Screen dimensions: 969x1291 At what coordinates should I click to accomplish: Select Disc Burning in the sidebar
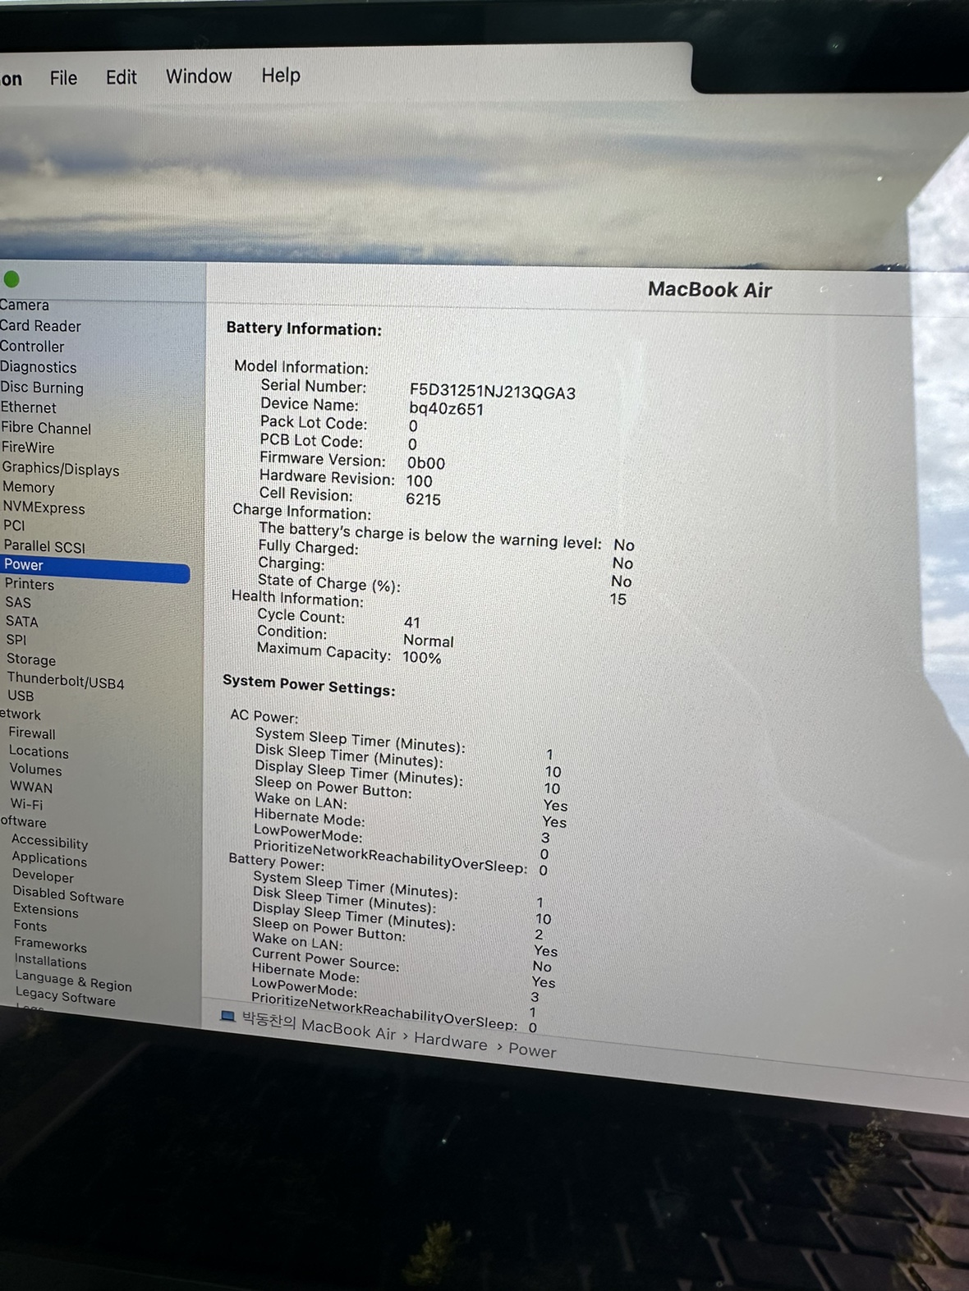[x=42, y=388]
